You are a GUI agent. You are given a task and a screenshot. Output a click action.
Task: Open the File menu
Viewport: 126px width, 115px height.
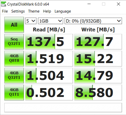pyautogui.click(x=5, y=11)
